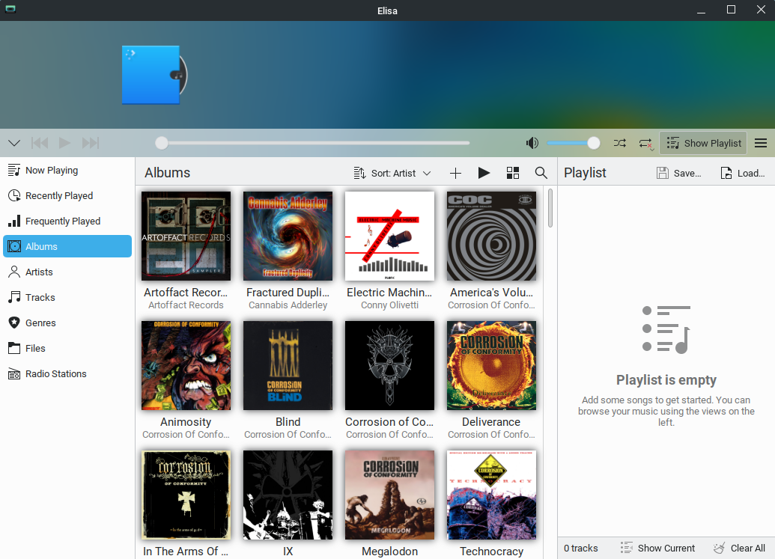The width and height of the screenshot is (775, 559).
Task: Toggle repeat mode
Action: (x=645, y=143)
